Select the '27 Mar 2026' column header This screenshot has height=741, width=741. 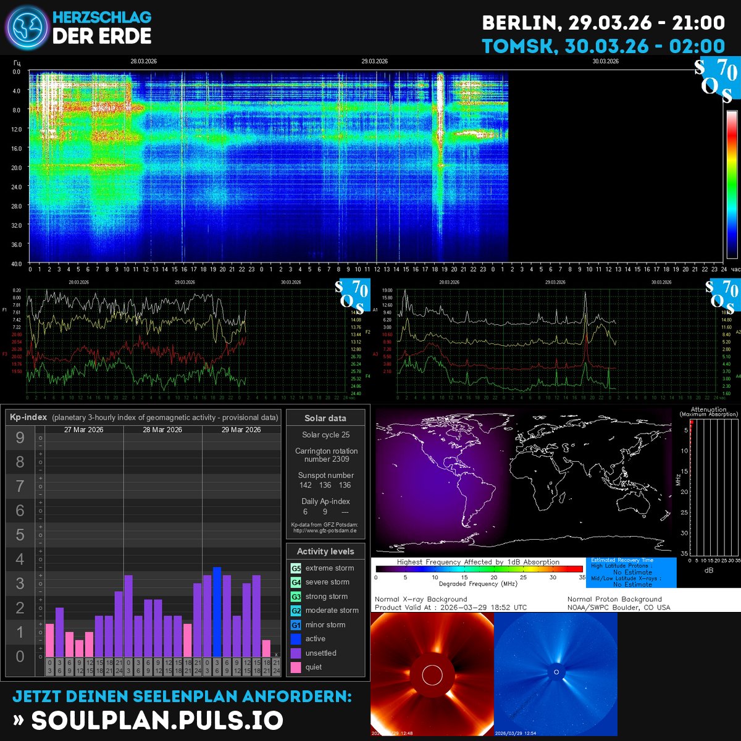tap(84, 430)
